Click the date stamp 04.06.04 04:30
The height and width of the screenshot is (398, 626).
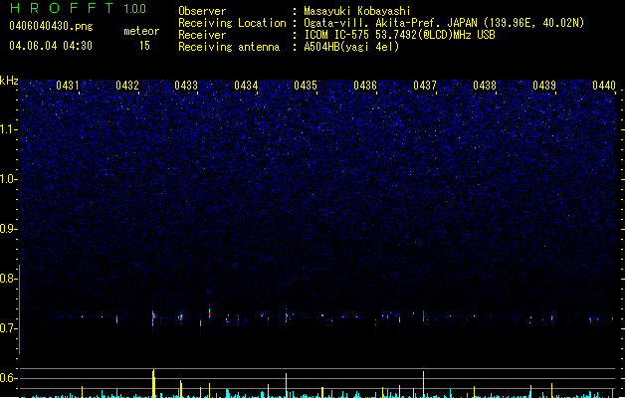click(51, 46)
